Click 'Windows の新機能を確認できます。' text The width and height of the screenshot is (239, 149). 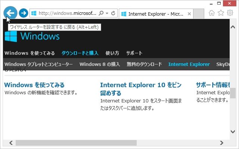(x=41, y=93)
